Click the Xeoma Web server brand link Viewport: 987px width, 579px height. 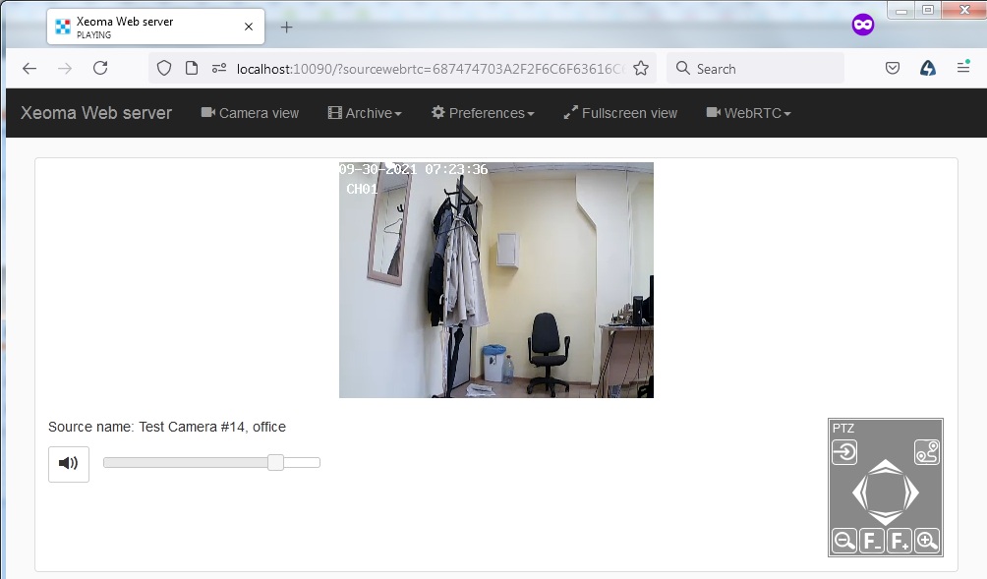click(96, 113)
